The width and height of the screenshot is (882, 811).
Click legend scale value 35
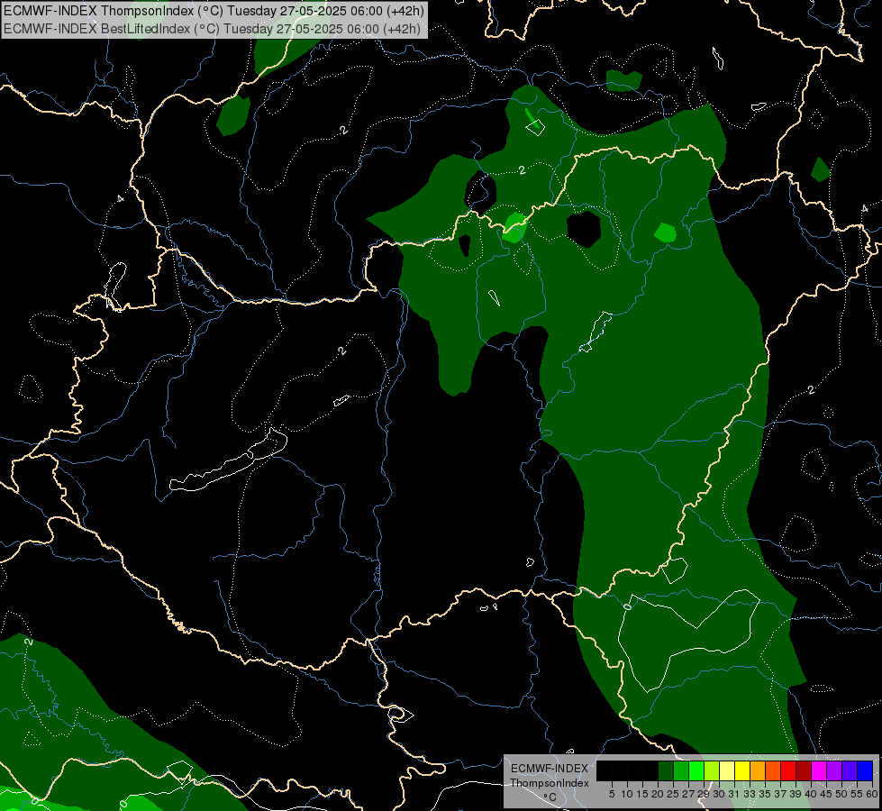[765, 794]
